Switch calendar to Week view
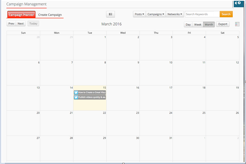The height and width of the screenshot is (164, 246). pyautogui.click(x=198, y=25)
